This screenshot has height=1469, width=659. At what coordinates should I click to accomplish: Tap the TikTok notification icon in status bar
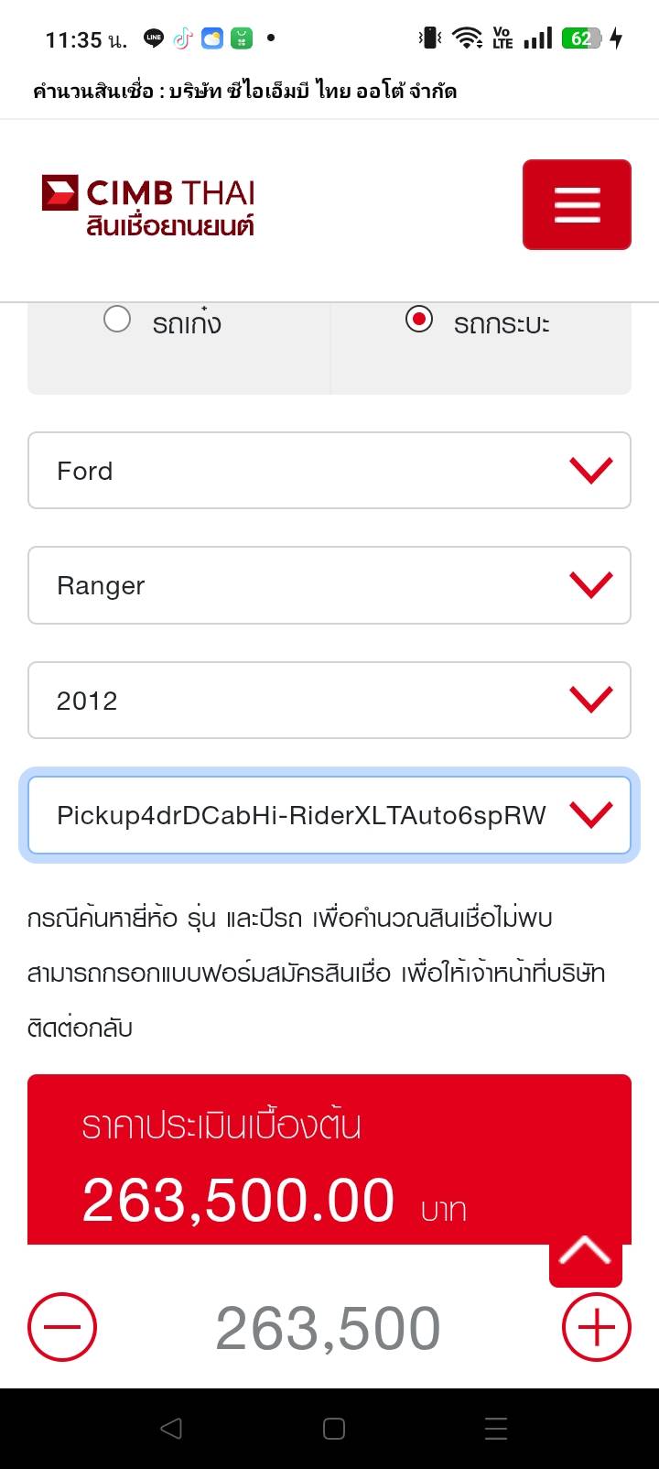click(183, 38)
